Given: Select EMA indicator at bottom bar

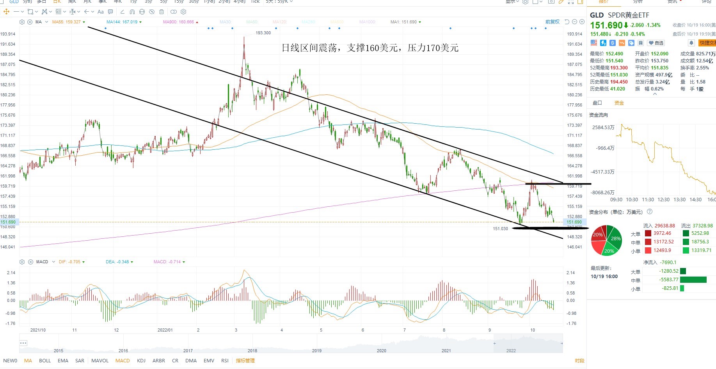Looking at the screenshot, I should (63, 360).
